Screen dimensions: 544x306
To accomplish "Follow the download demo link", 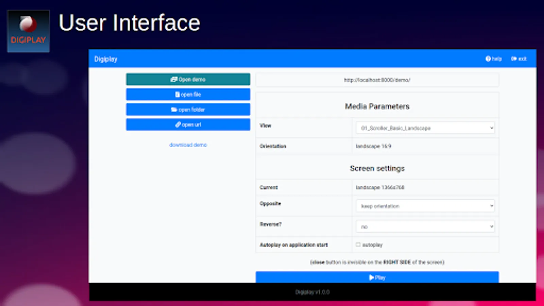I will 188,145.
